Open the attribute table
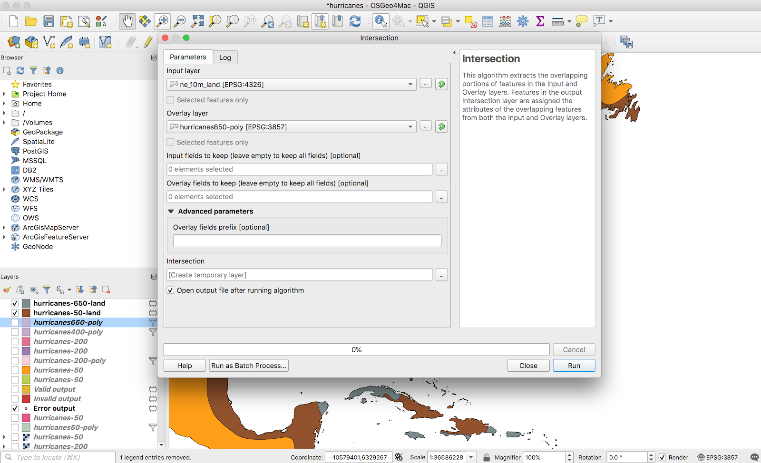The width and height of the screenshot is (761, 463). 488,21
